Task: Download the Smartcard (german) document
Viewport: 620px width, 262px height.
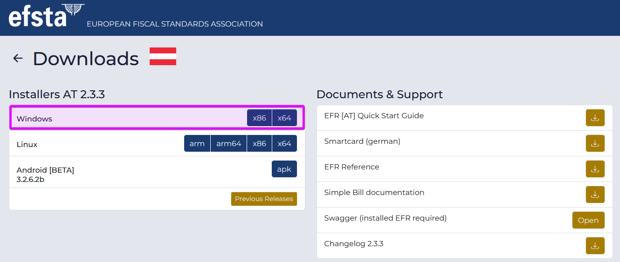Action: coord(595,143)
